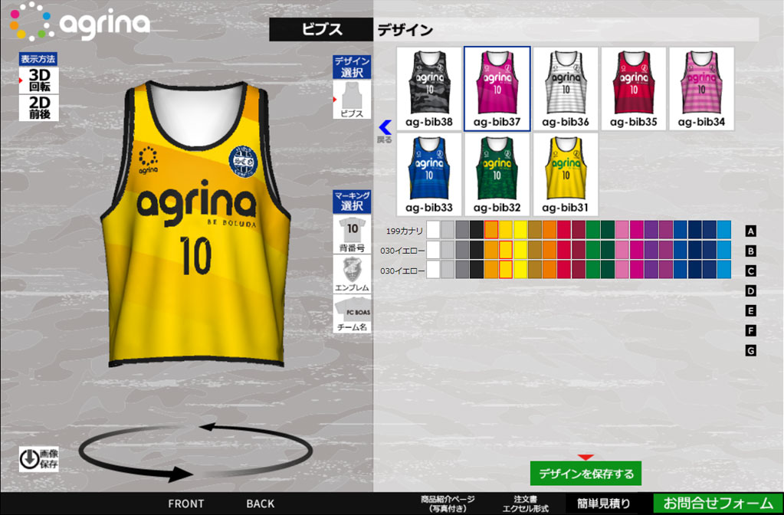Open the マーキング選択 panel header

coord(352,202)
